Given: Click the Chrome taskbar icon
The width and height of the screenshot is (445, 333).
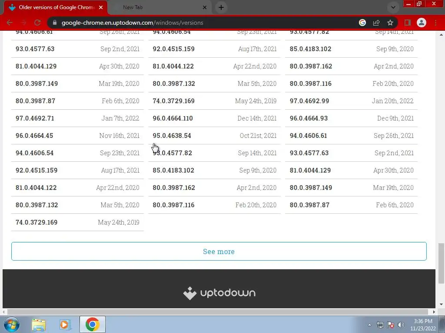Looking at the screenshot, I should coord(92,324).
